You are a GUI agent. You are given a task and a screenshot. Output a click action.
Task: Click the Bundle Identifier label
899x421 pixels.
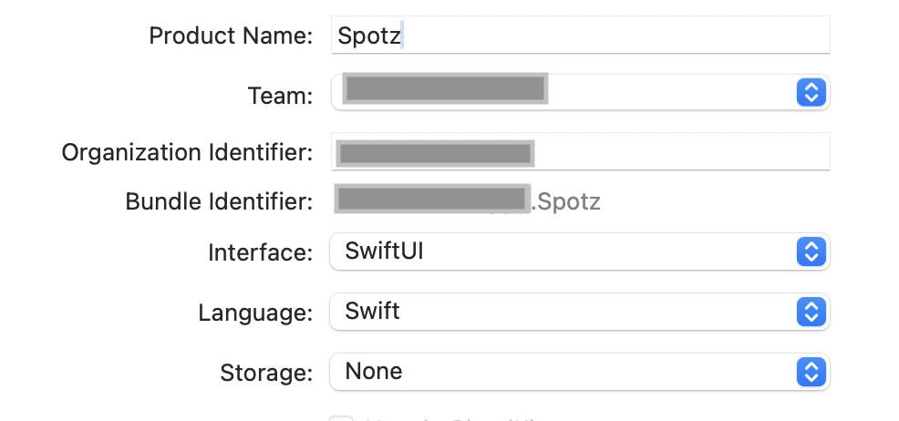(219, 201)
